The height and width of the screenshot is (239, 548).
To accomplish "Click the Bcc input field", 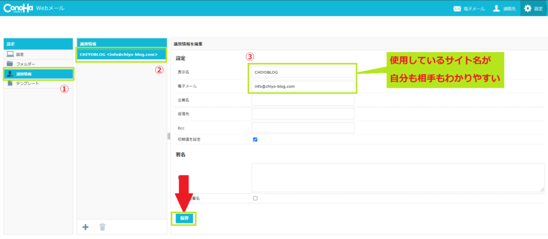I will pyautogui.click(x=302, y=128).
